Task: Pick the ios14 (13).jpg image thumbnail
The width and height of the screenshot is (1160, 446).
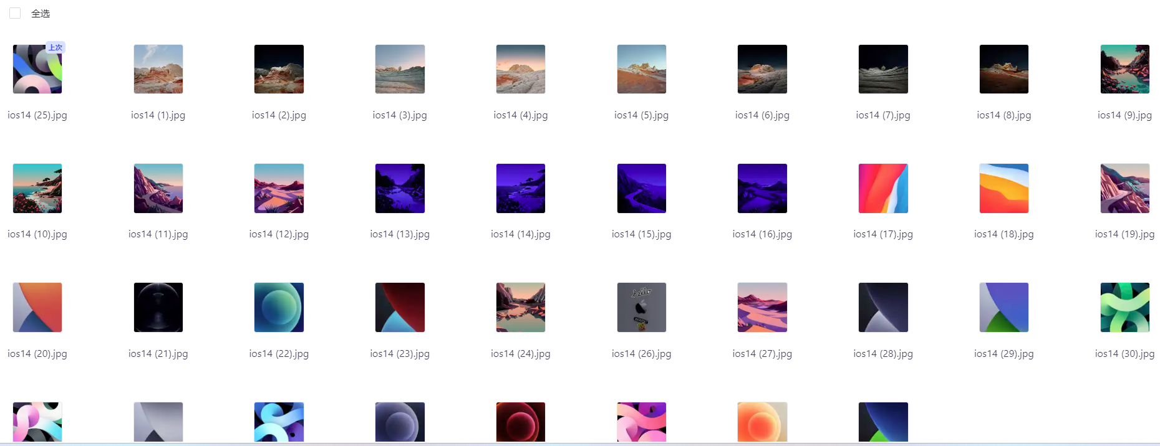Action: click(x=400, y=188)
